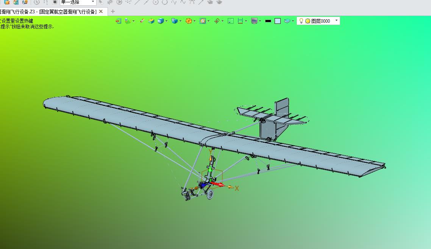The width and height of the screenshot is (431, 249).
Task: Click the scattered points tool icon
Action: click(x=128, y=2)
